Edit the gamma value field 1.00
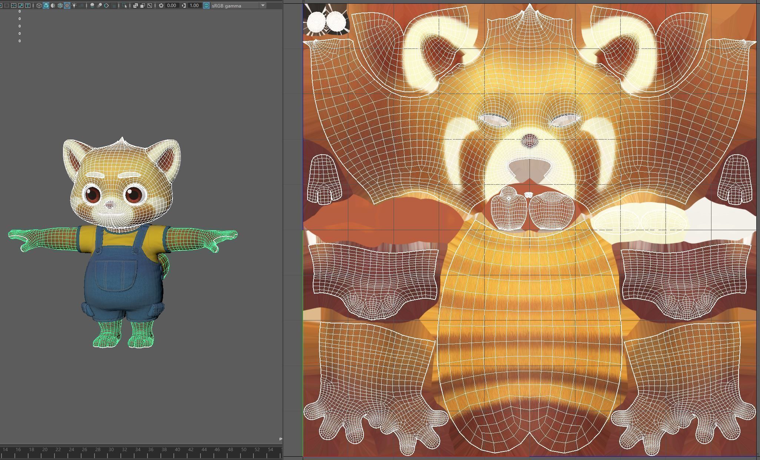 point(194,6)
